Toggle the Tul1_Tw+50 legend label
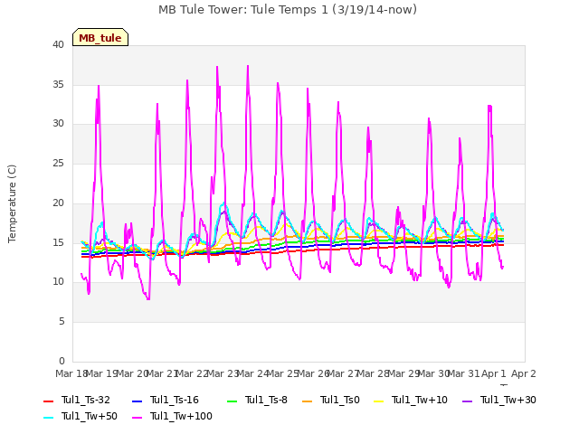The height and width of the screenshot is (434, 579). coord(90,416)
